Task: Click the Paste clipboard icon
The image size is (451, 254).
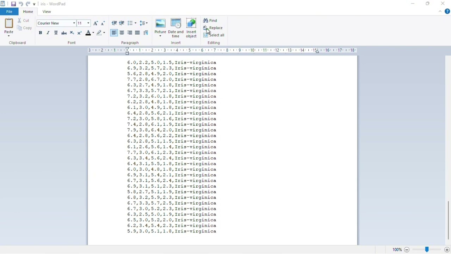Action: 9,23
